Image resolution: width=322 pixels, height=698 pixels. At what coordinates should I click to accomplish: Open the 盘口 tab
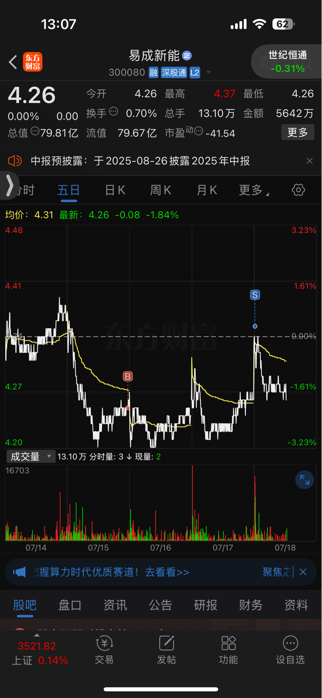pos(70,605)
